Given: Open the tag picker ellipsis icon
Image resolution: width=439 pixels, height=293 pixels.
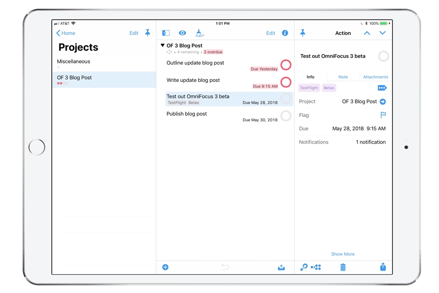Looking at the screenshot, I should (382, 88).
